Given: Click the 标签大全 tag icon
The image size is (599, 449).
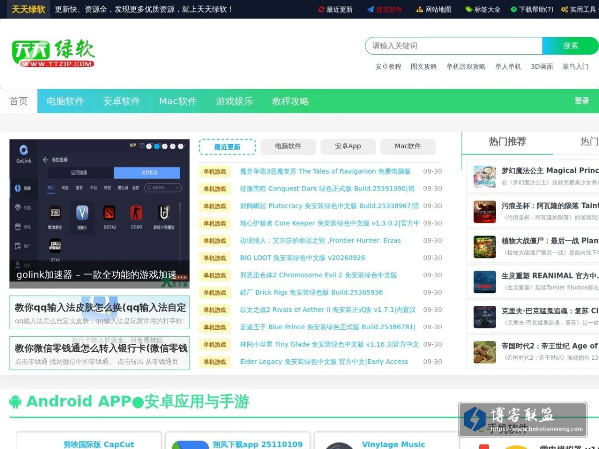Looking at the screenshot, I should 469,9.
